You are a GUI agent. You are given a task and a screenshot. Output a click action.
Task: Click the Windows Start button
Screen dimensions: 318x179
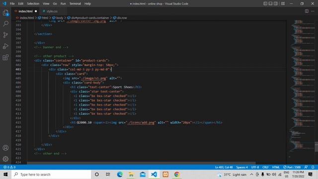coord(5,175)
